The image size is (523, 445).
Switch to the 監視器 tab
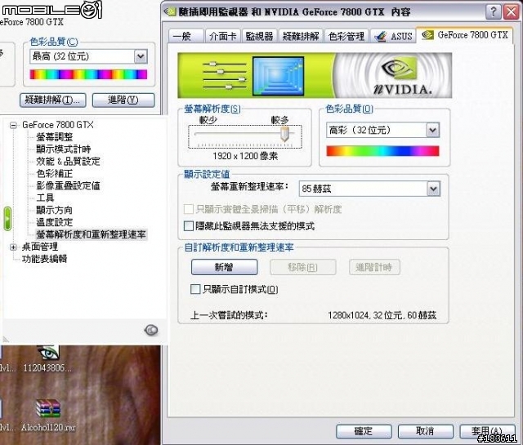pos(260,36)
